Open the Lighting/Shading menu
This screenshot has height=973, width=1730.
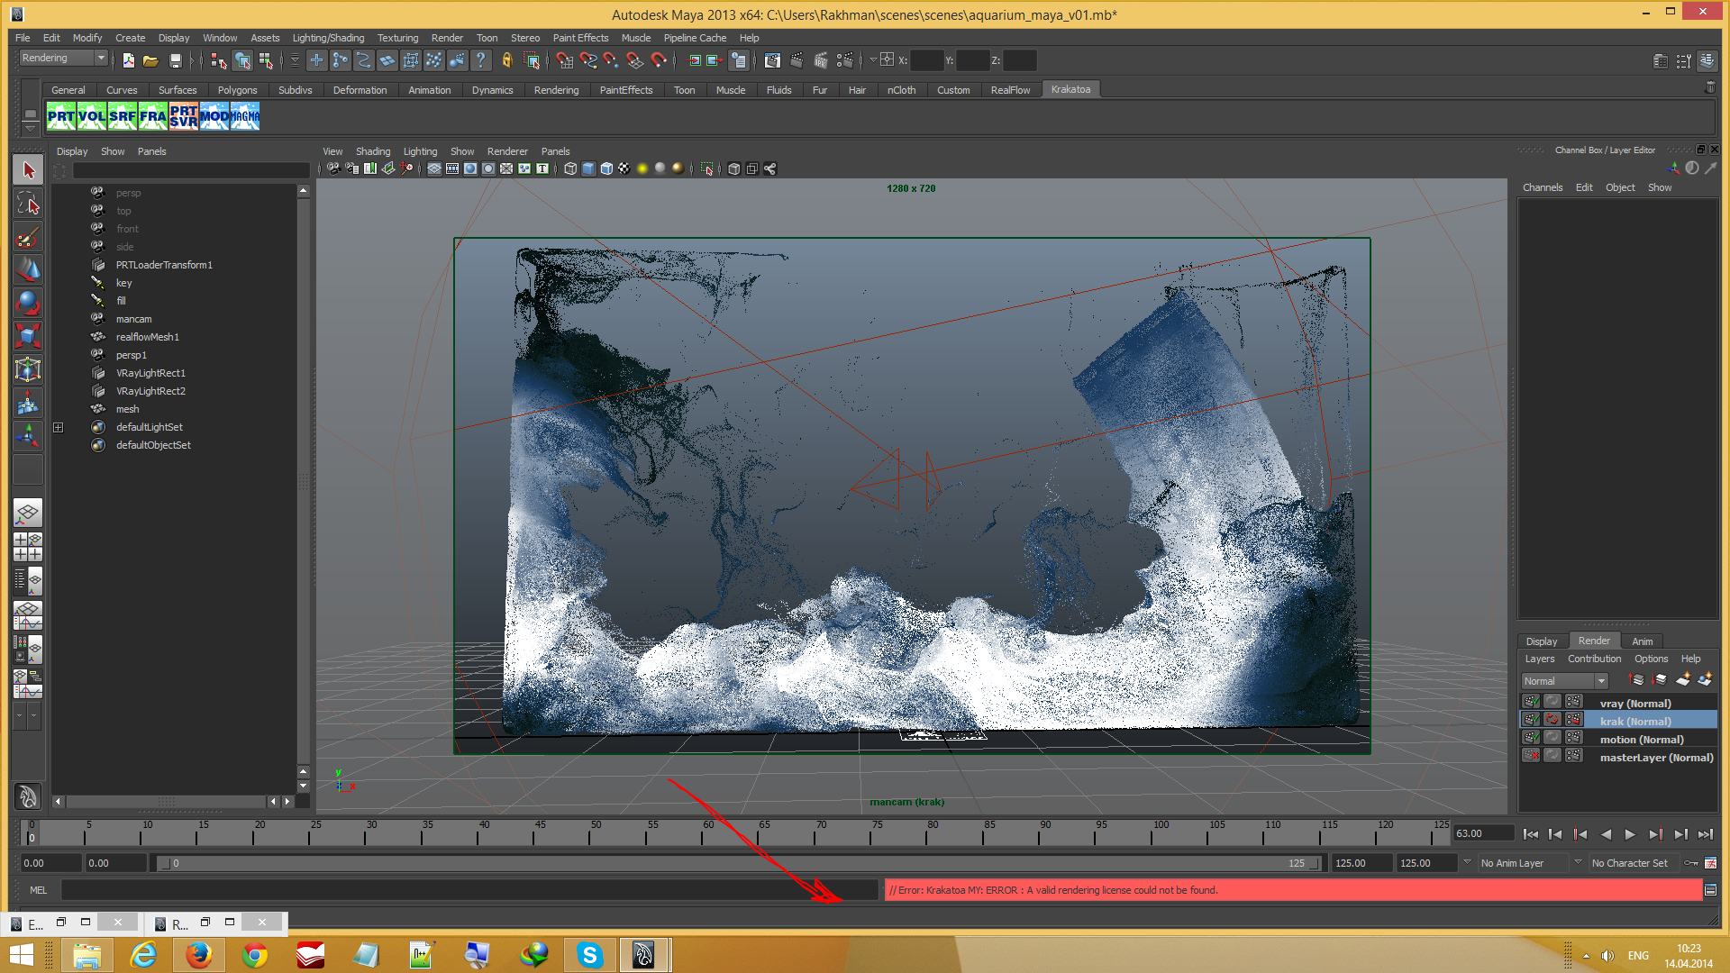coord(328,38)
